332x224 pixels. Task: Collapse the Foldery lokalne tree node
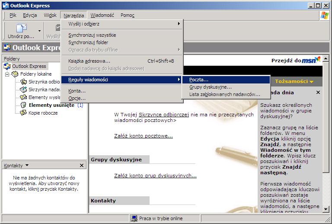point(7,74)
